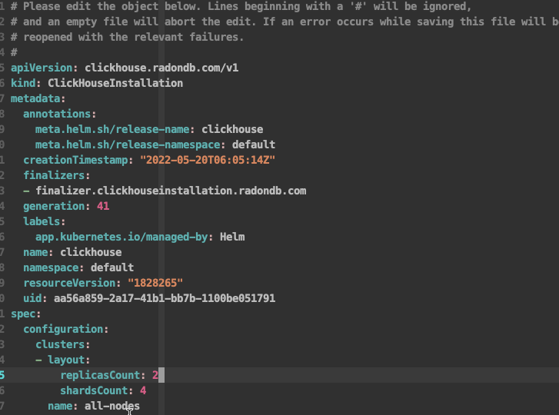
Task: Click the shardsCount key
Action: point(94,390)
